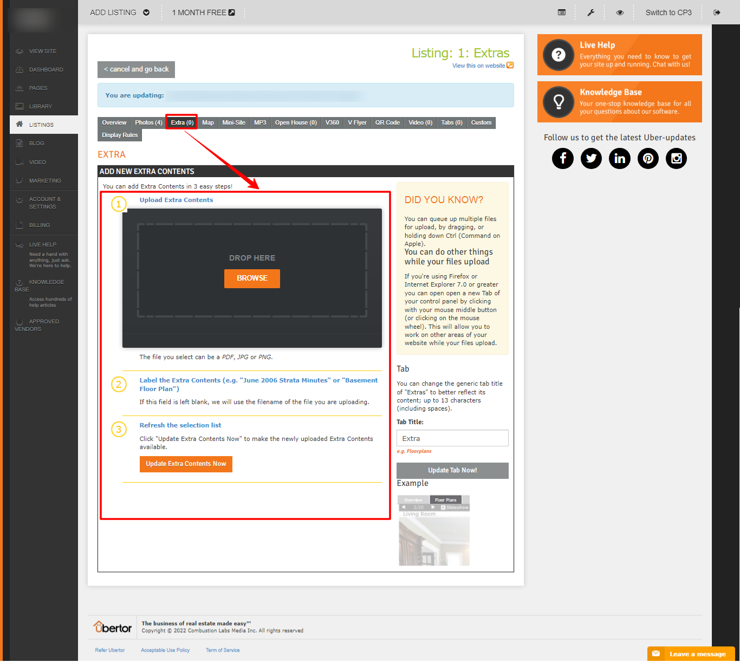This screenshot has height=662, width=740.
Task: Click the Upload Extra Contents heading
Action: (176, 200)
